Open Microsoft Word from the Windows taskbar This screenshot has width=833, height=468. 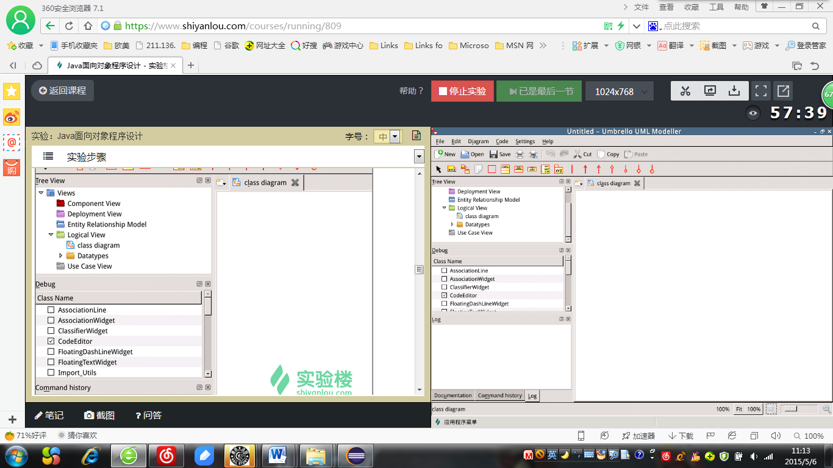[277, 455]
